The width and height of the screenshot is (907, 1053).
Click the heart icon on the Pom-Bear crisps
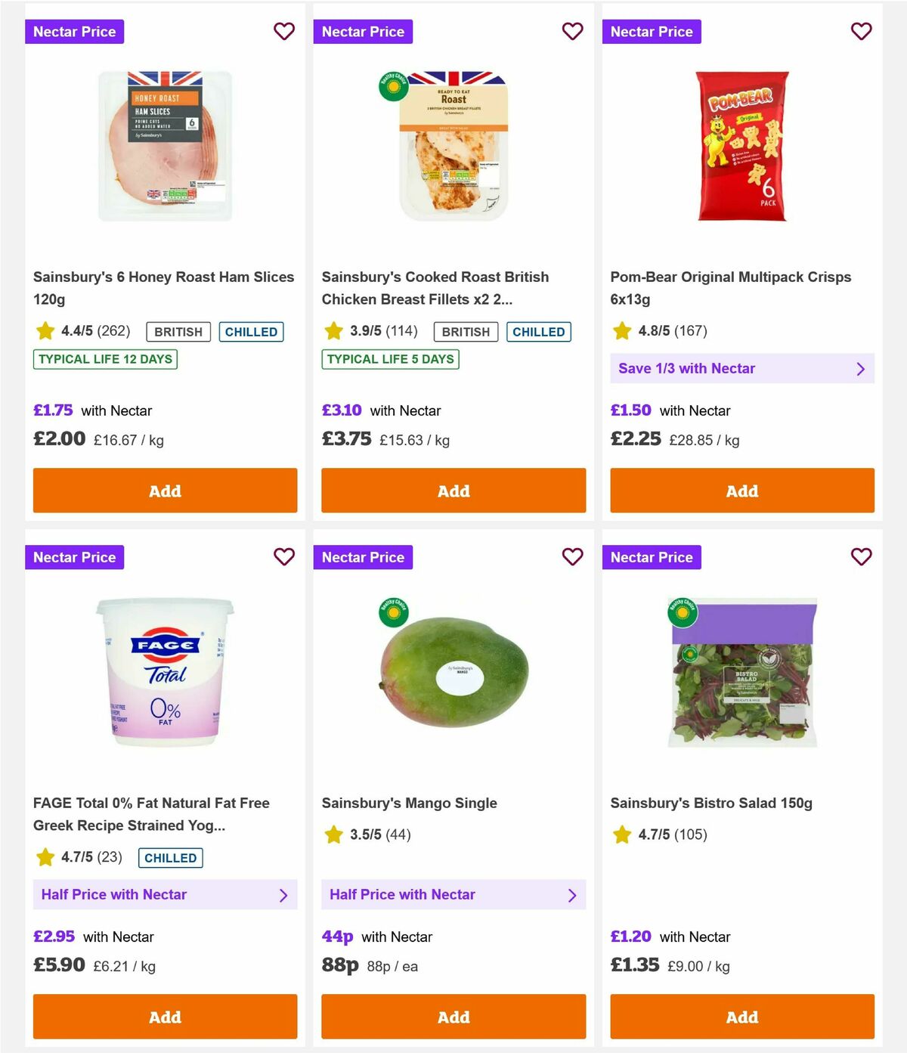click(x=861, y=32)
